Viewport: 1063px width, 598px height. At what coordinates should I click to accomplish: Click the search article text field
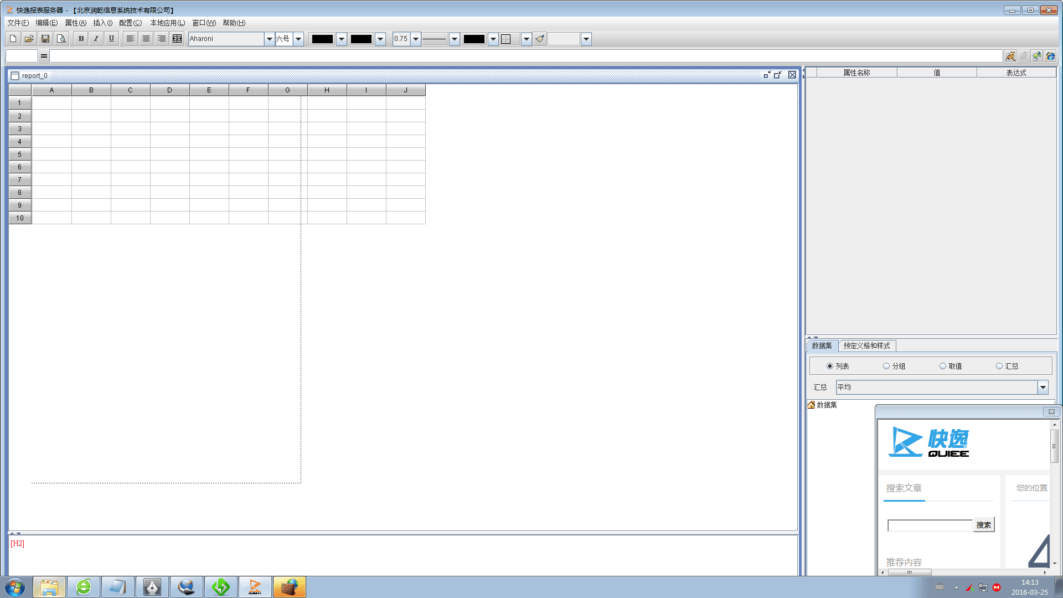tap(930, 525)
